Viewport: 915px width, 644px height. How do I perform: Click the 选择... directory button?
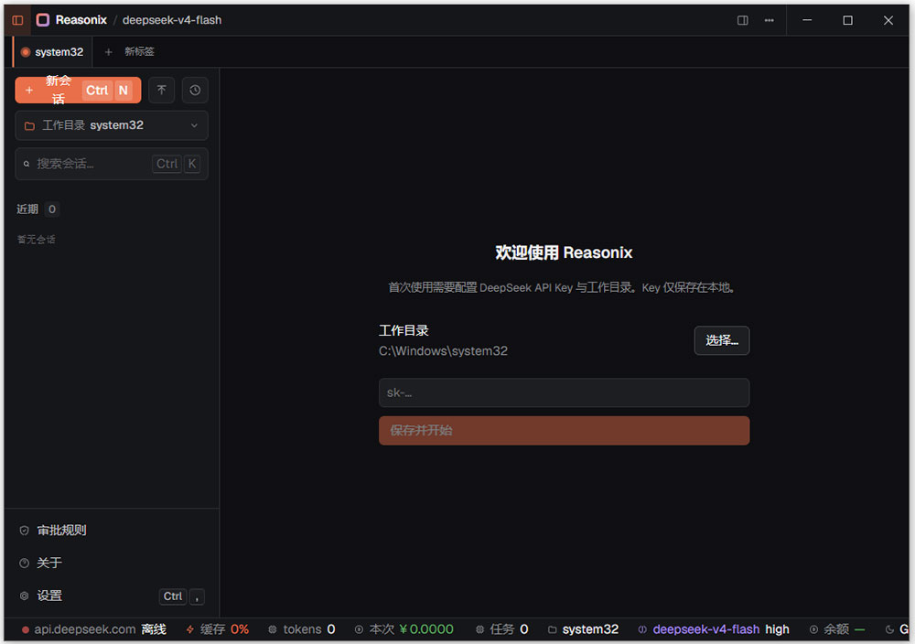tap(722, 340)
